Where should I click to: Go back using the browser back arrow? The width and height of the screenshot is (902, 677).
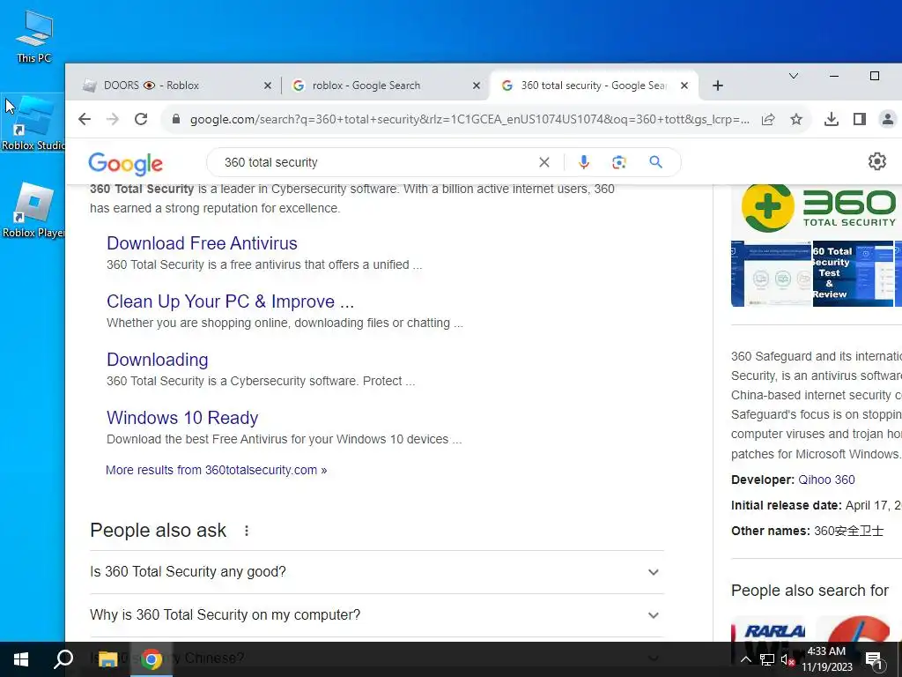click(x=85, y=119)
